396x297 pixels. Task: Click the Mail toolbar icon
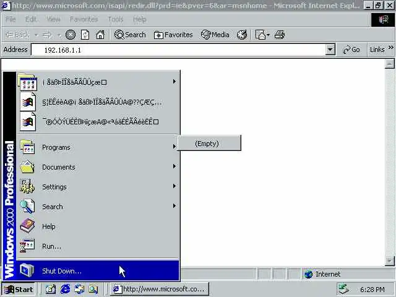[x=260, y=35]
